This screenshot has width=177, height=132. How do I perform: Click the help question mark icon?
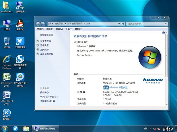[163, 33]
